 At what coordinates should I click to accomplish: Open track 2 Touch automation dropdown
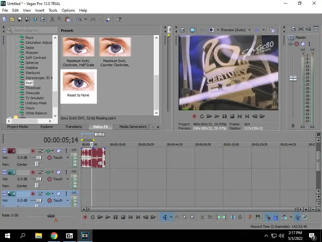(68, 158)
